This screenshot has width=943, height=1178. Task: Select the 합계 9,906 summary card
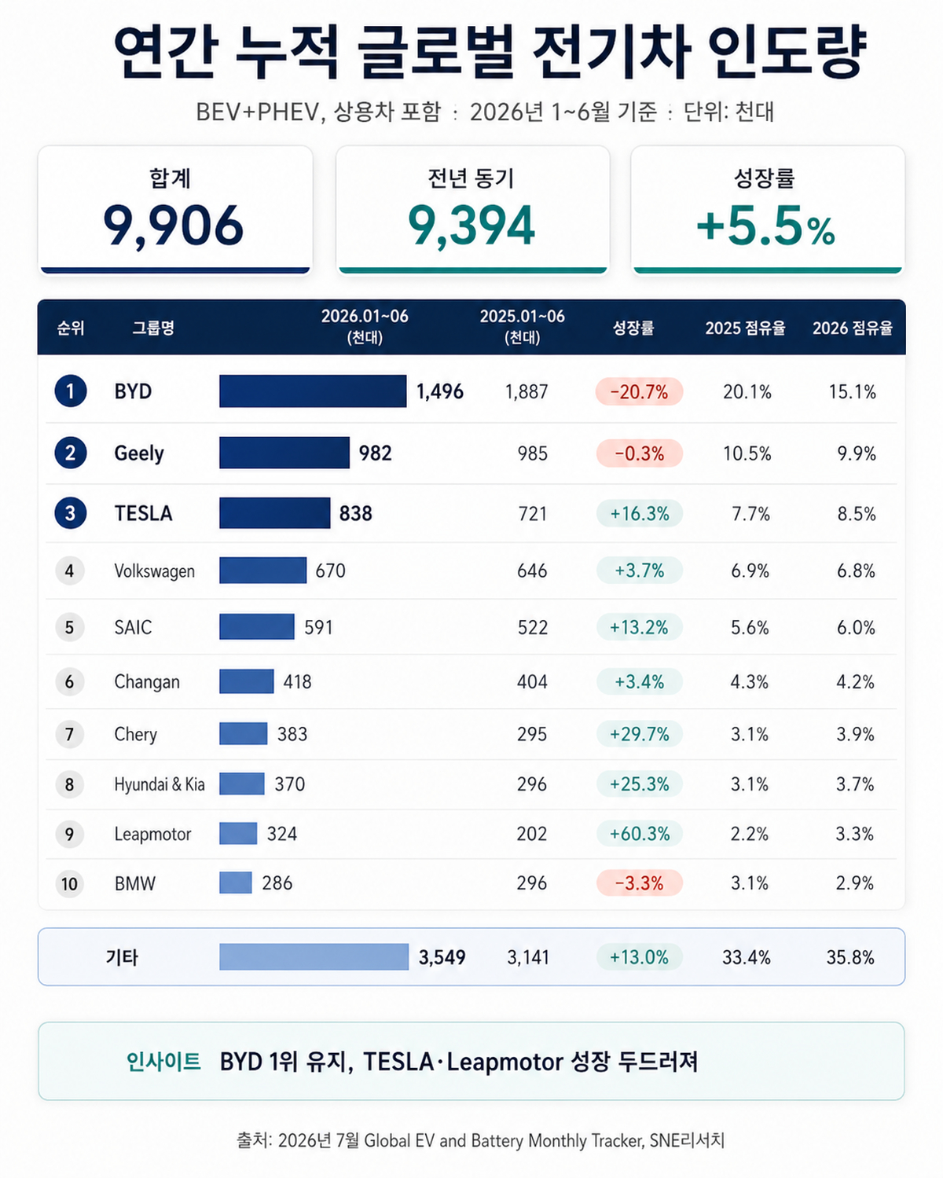point(175,210)
